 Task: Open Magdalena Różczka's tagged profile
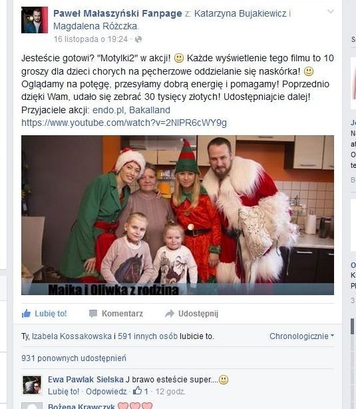point(95,26)
